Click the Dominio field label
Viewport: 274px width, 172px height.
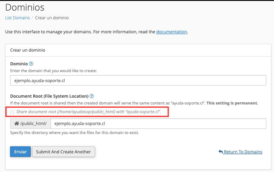click(19, 64)
